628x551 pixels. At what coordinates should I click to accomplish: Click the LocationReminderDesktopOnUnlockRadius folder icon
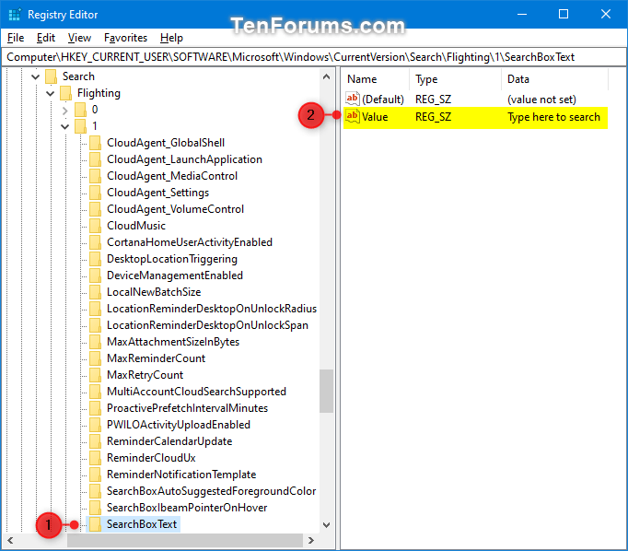(96, 309)
